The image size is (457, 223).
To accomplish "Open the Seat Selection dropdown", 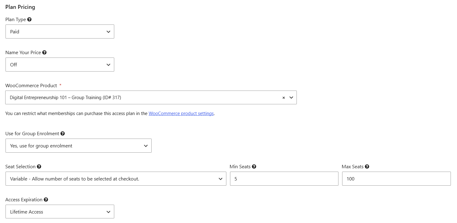I will [x=116, y=179].
